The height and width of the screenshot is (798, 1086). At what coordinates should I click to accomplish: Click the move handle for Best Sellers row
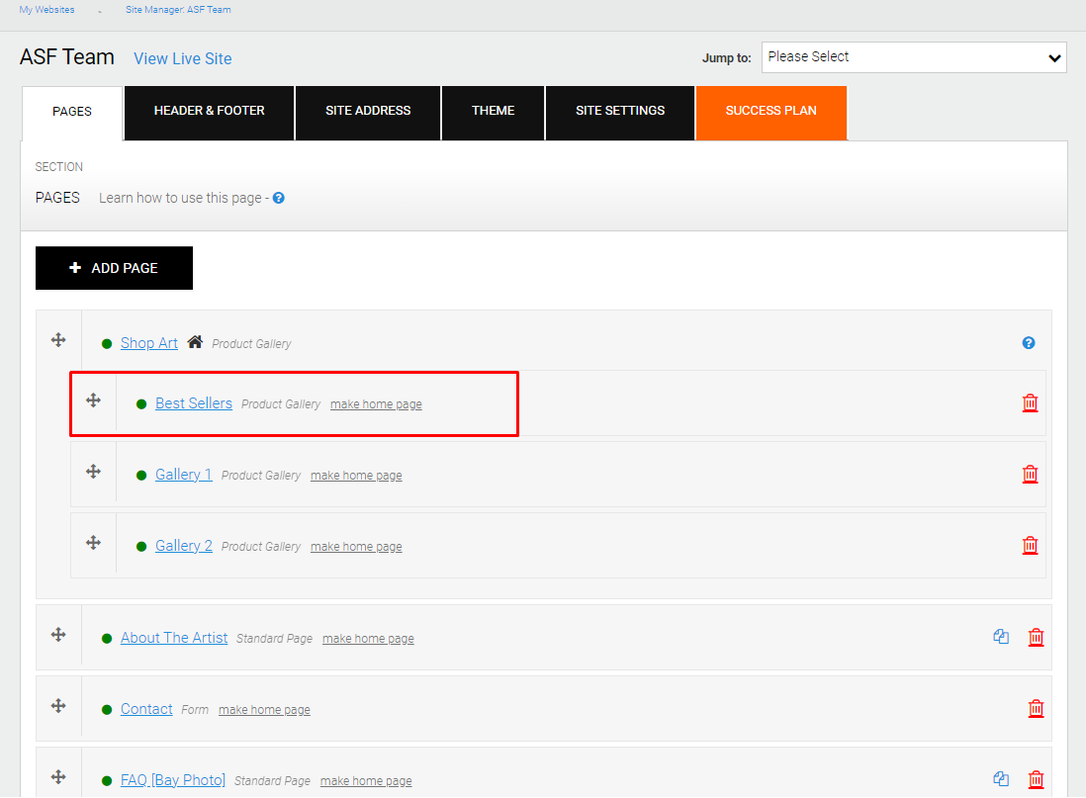pos(94,400)
